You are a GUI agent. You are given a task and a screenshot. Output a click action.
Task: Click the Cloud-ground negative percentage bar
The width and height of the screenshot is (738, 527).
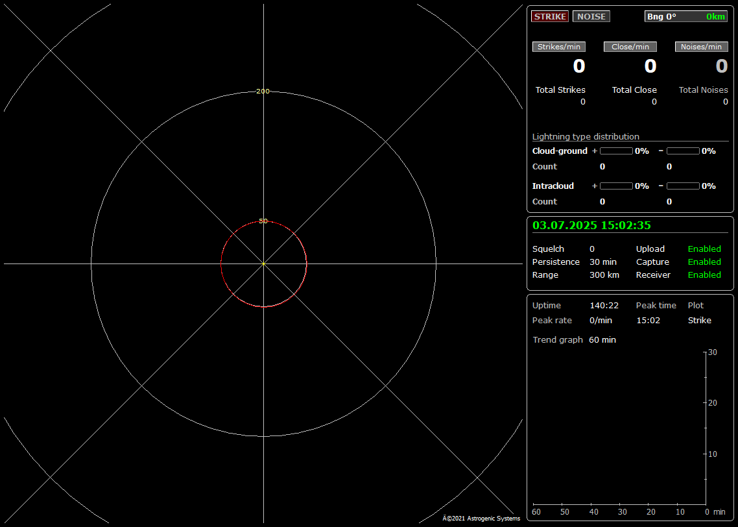(x=683, y=151)
